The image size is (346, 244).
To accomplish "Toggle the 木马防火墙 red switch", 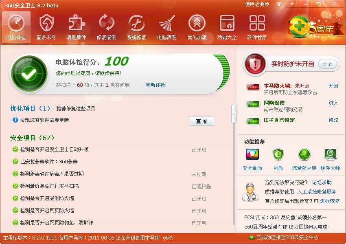I will click(x=253, y=87).
